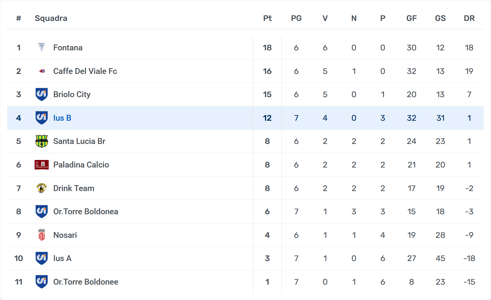Viewport: 491px width, 300px height.
Task: Select Ius B's 12 points cell
Action: pyautogui.click(x=267, y=118)
